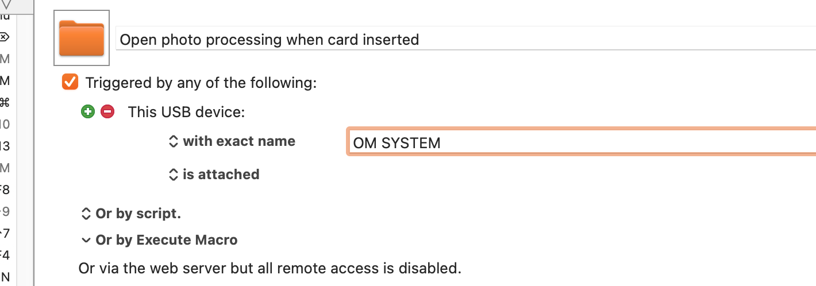Select the macro row with F8 hotkey
Image resolution: width=816 pixels, height=286 pixels.
(5, 190)
